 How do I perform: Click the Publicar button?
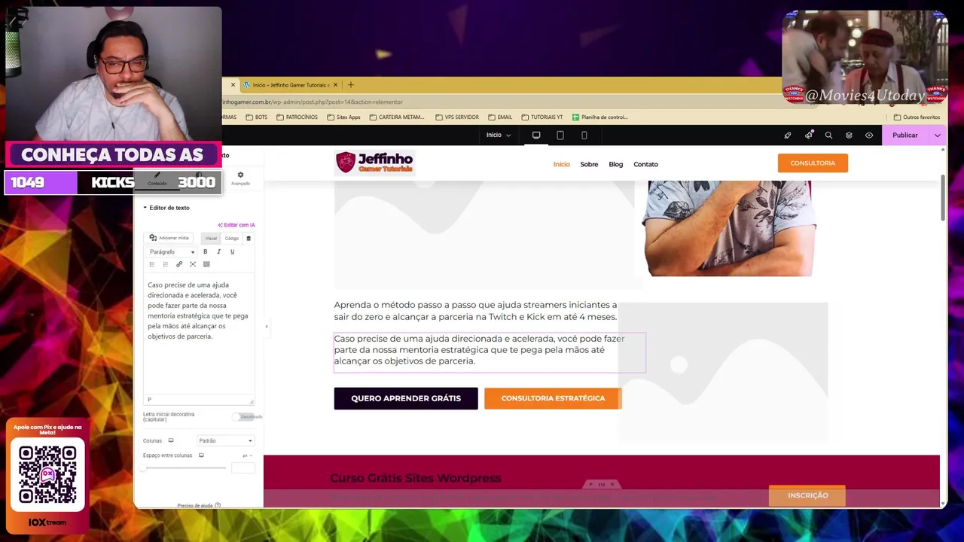click(905, 135)
